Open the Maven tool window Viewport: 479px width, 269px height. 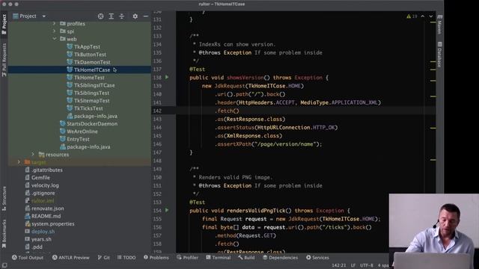[x=439, y=25]
